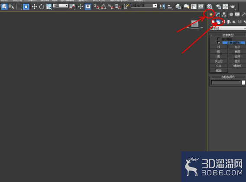
Task: Open the white object color swatch
Action: click(243, 83)
